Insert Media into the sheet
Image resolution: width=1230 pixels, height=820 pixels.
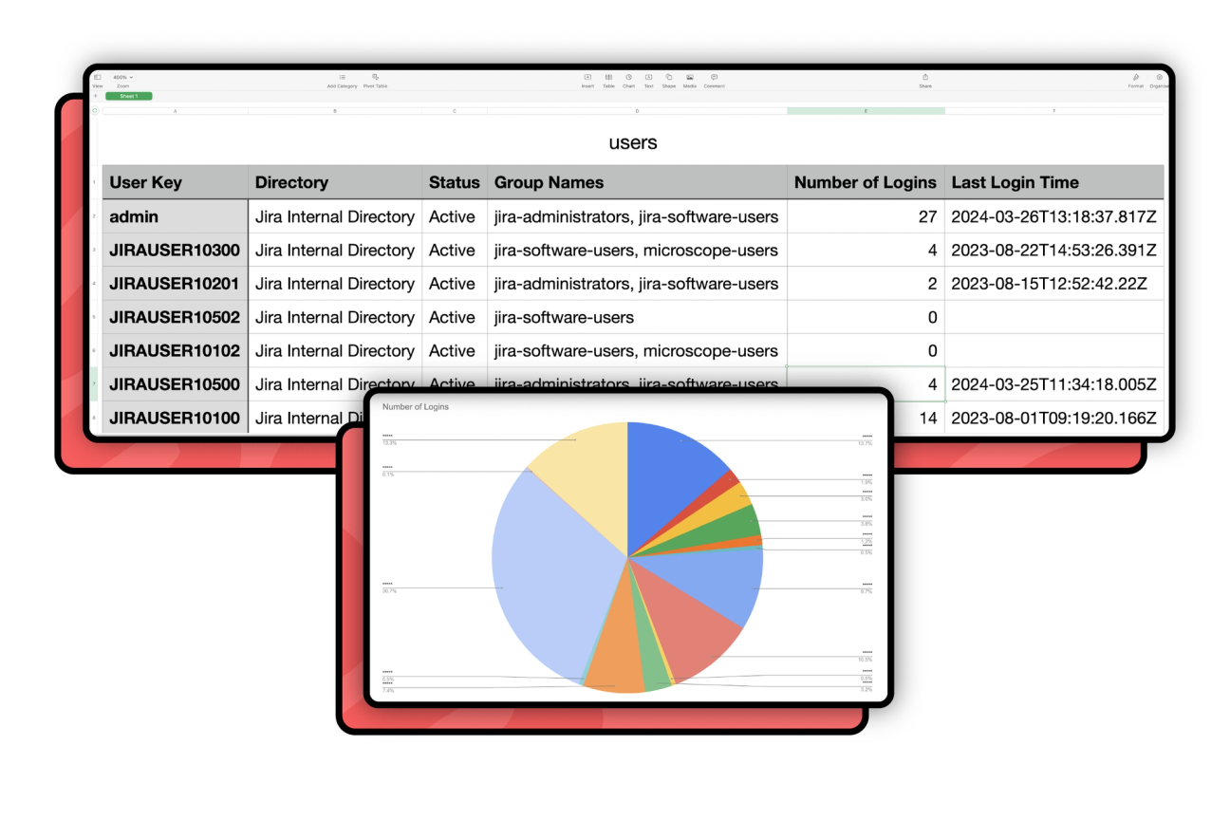(689, 78)
